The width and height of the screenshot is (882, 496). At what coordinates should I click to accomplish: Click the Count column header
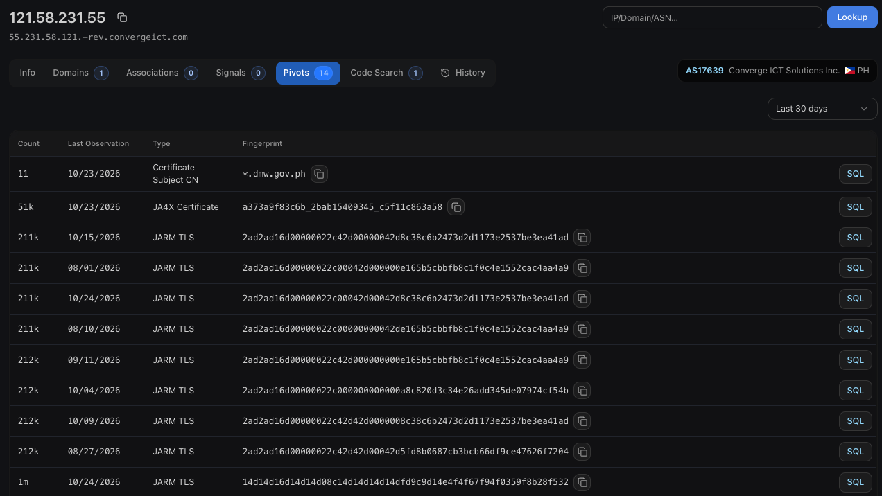[29, 143]
